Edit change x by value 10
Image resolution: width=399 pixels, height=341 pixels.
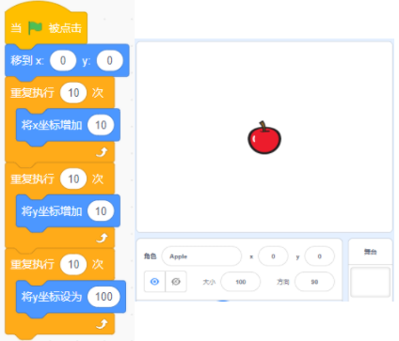pyautogui.click(x=101, y=125)
